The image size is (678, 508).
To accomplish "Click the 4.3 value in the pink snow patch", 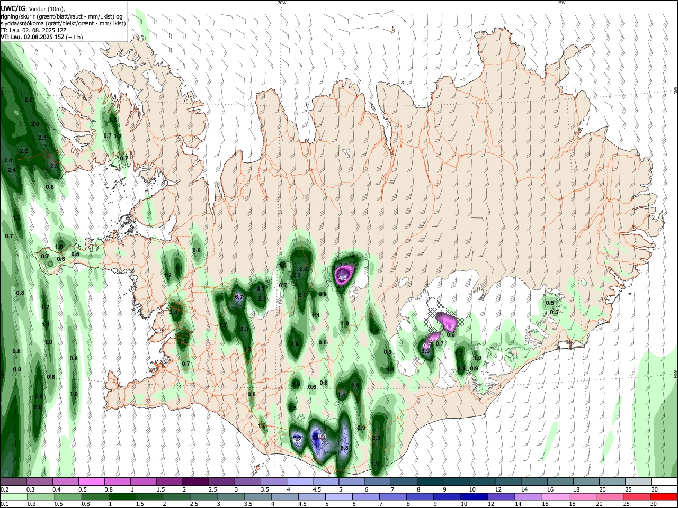I will tap(342, 278).
